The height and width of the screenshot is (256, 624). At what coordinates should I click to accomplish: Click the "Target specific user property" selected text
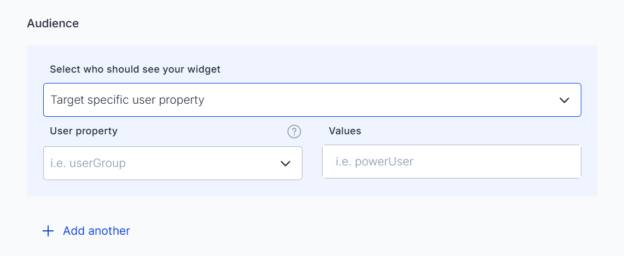point(127,100)
